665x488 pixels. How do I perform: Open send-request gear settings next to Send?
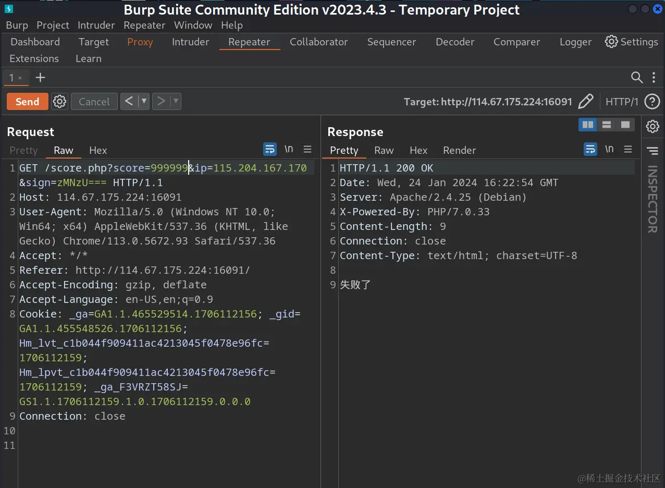pyautogui.click(x=60, y=101)
